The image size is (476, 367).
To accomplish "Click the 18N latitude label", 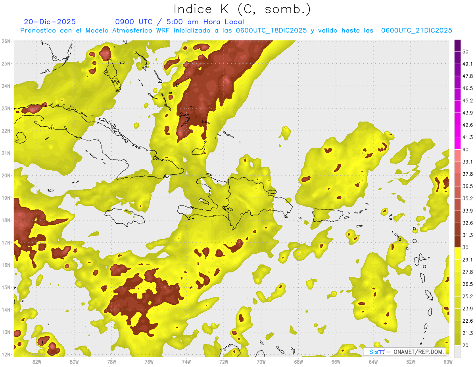I will pos(6,220).
